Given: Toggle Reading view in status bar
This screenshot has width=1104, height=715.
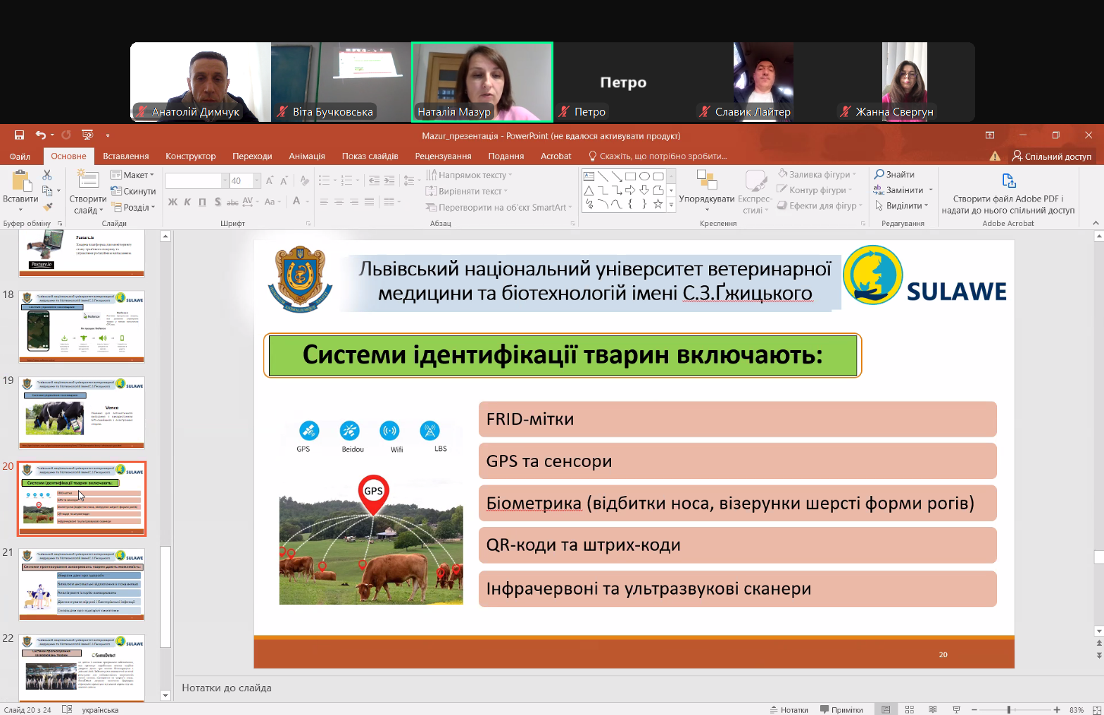Looking at the screenshot, I should tap(933, 709).
